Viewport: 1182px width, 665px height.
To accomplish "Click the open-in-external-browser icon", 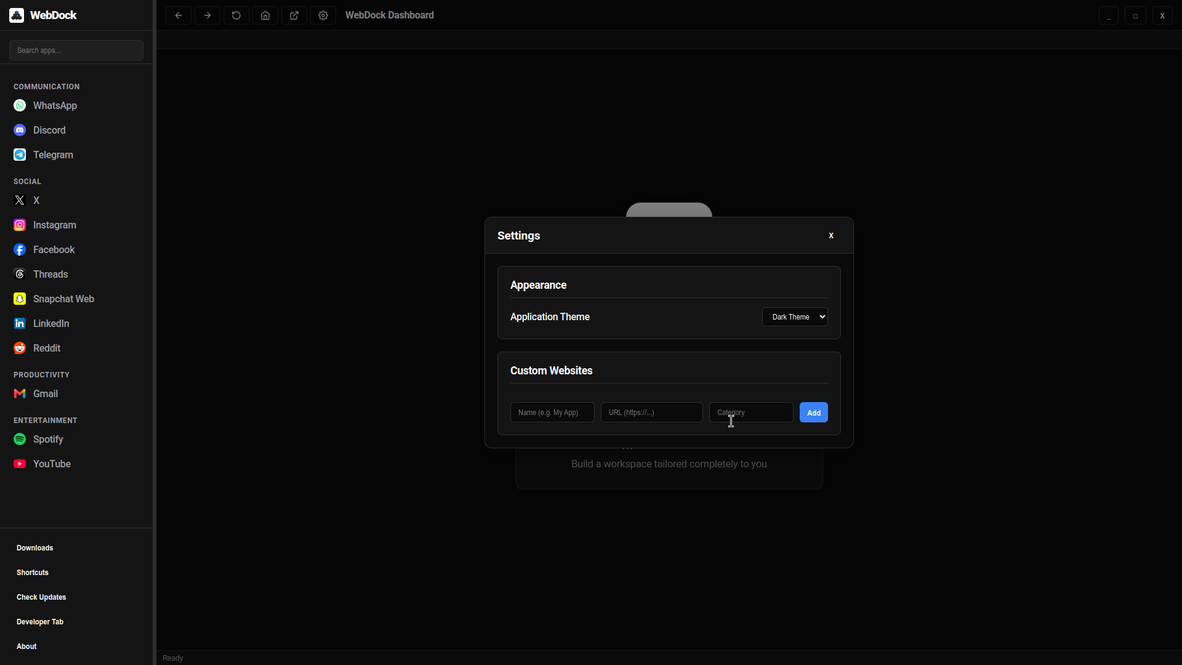I will 294,15.
